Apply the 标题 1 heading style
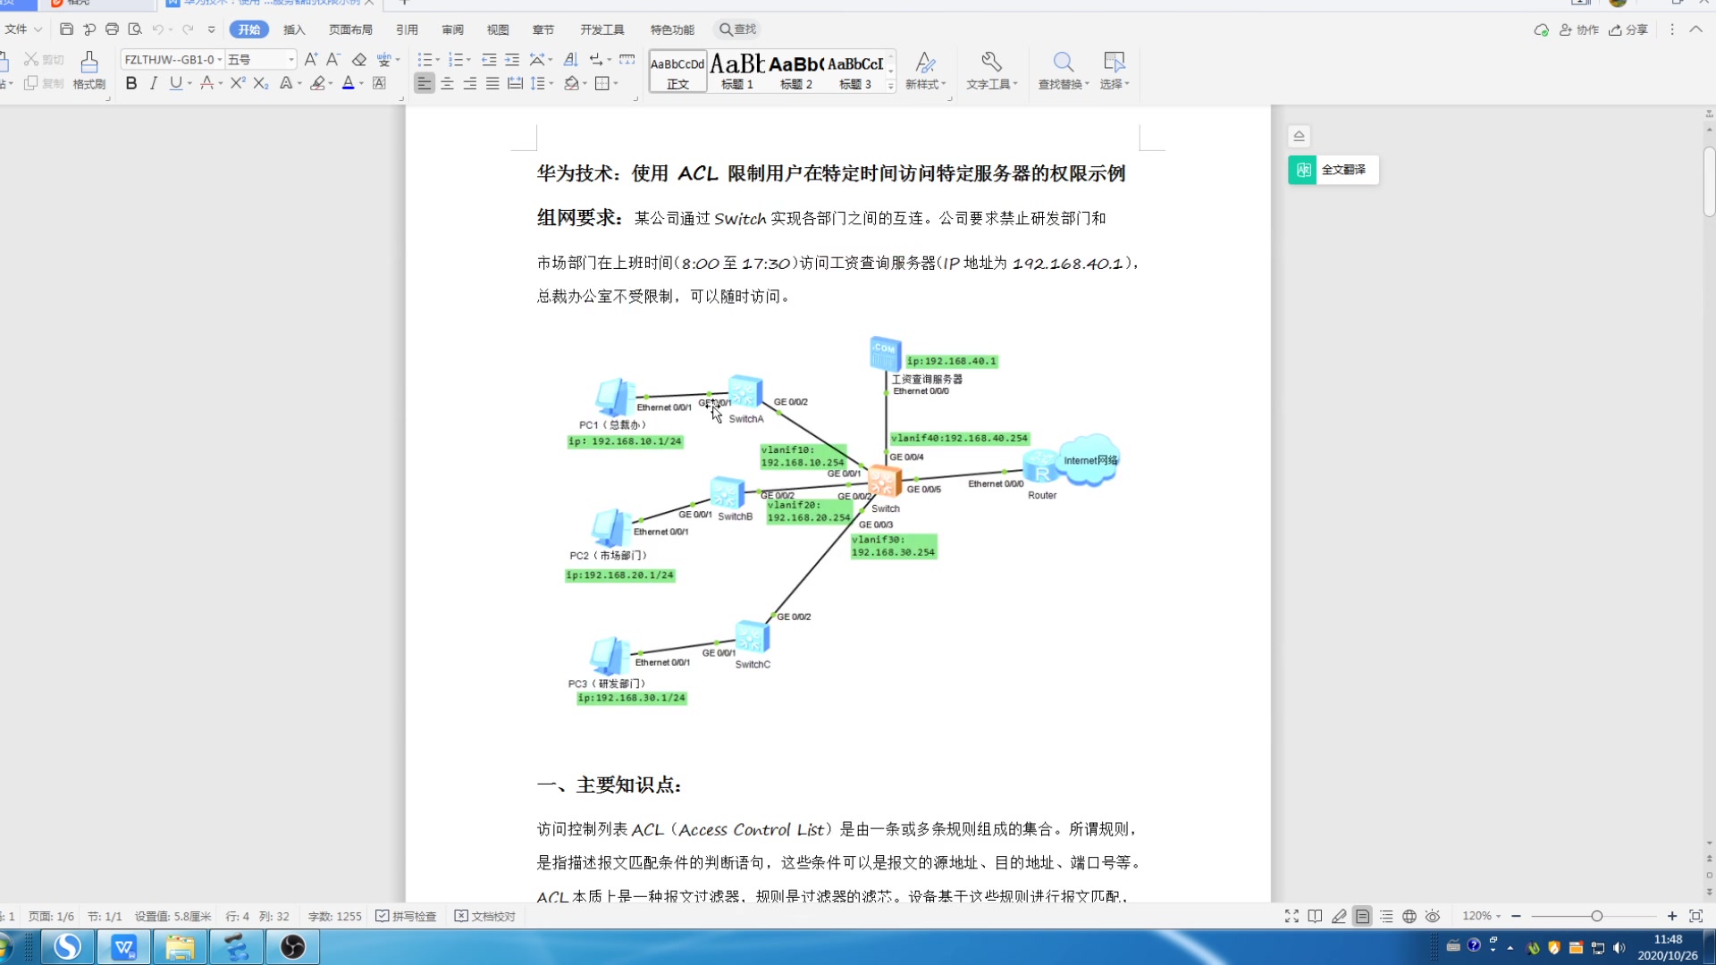1716x965 pixels. point(737,71)
